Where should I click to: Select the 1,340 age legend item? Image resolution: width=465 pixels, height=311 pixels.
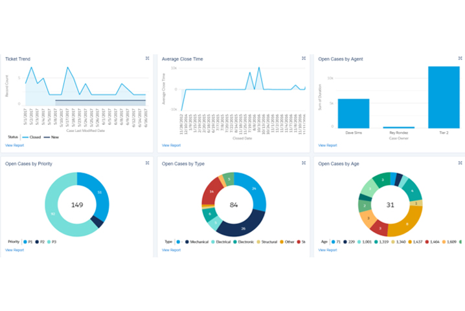[x=398, y=242]
